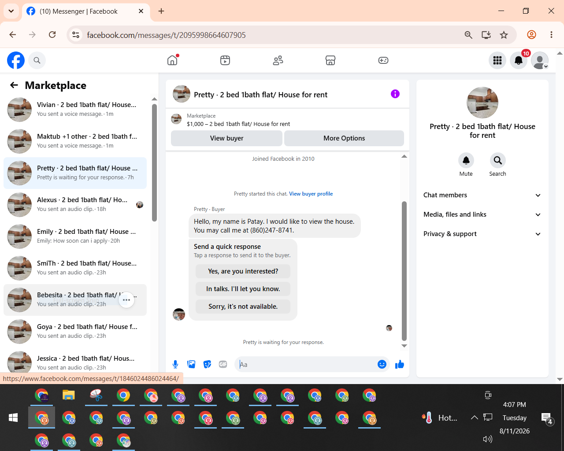
Task: Focus the message text input field
Action: click(x=306, y=364)
